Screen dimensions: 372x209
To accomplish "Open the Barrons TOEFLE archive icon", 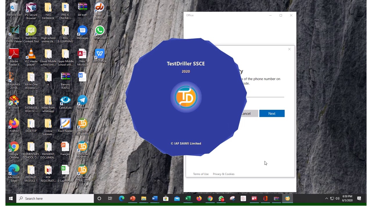I will coord(65,81).
